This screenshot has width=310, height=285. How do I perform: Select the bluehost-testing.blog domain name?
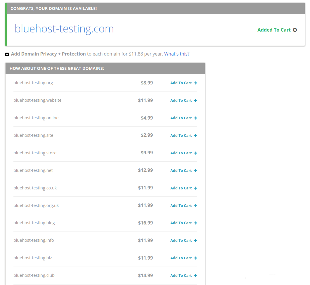(x=34, y=223)
